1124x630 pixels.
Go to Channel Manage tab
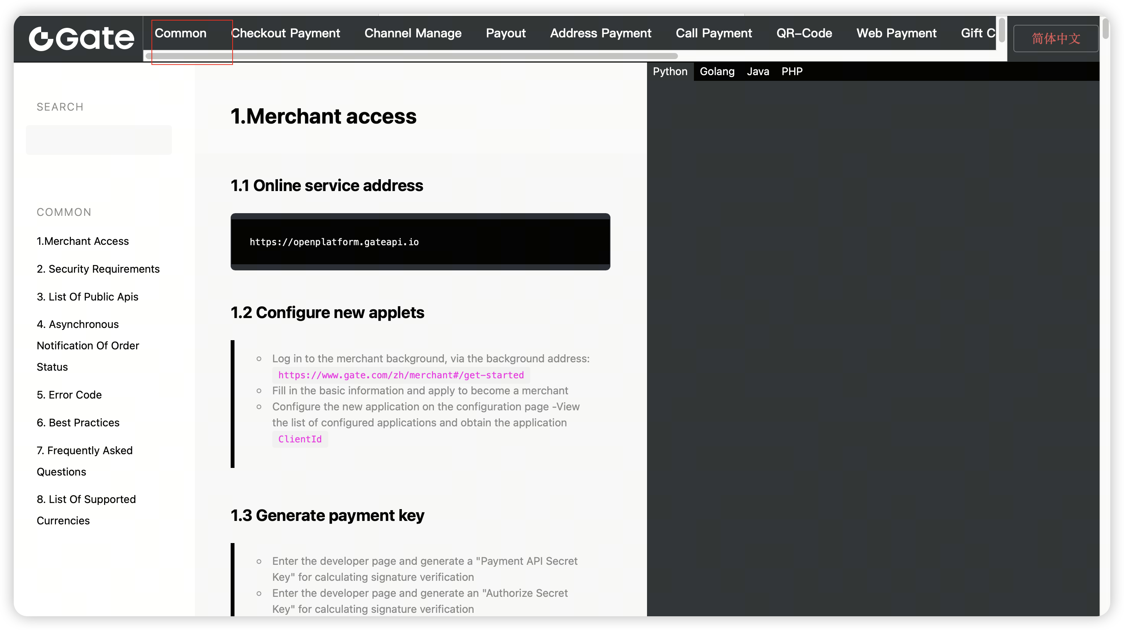[412, 33]
